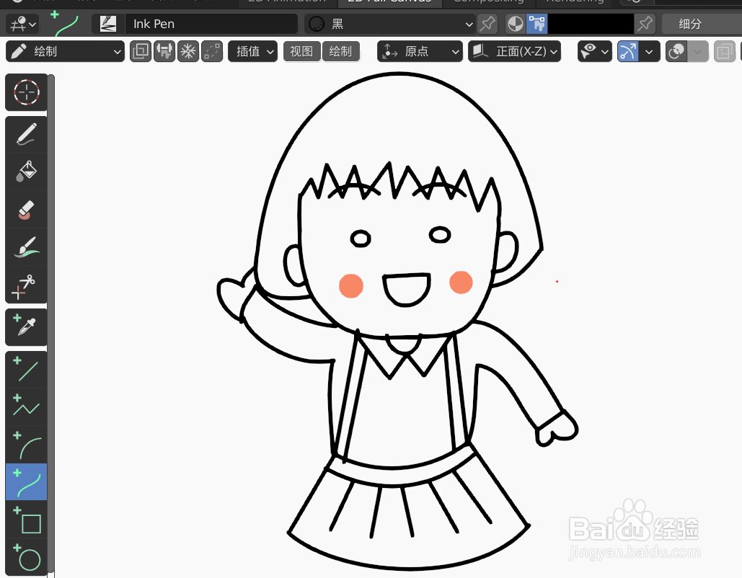Click the Ink Pen brush thumbnail icon

click(x=108, y=24)
